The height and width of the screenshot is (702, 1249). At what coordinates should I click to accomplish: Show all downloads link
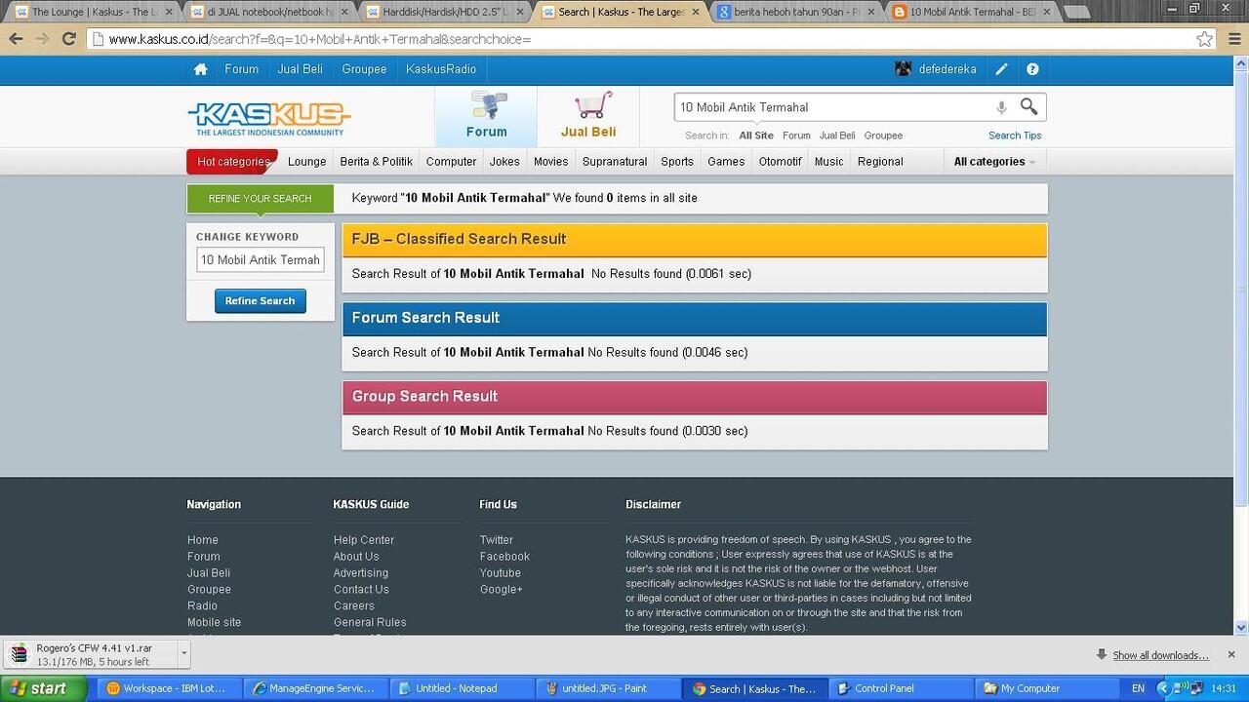(1160, 655)
